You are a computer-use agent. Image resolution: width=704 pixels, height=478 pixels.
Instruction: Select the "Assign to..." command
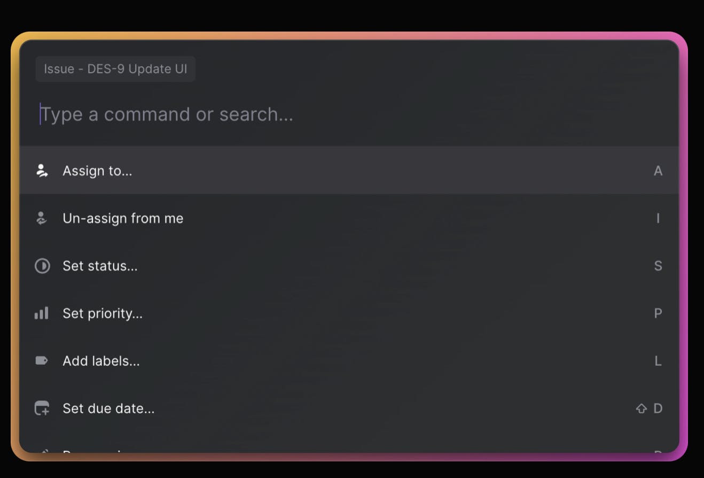[x=97, y=171]
